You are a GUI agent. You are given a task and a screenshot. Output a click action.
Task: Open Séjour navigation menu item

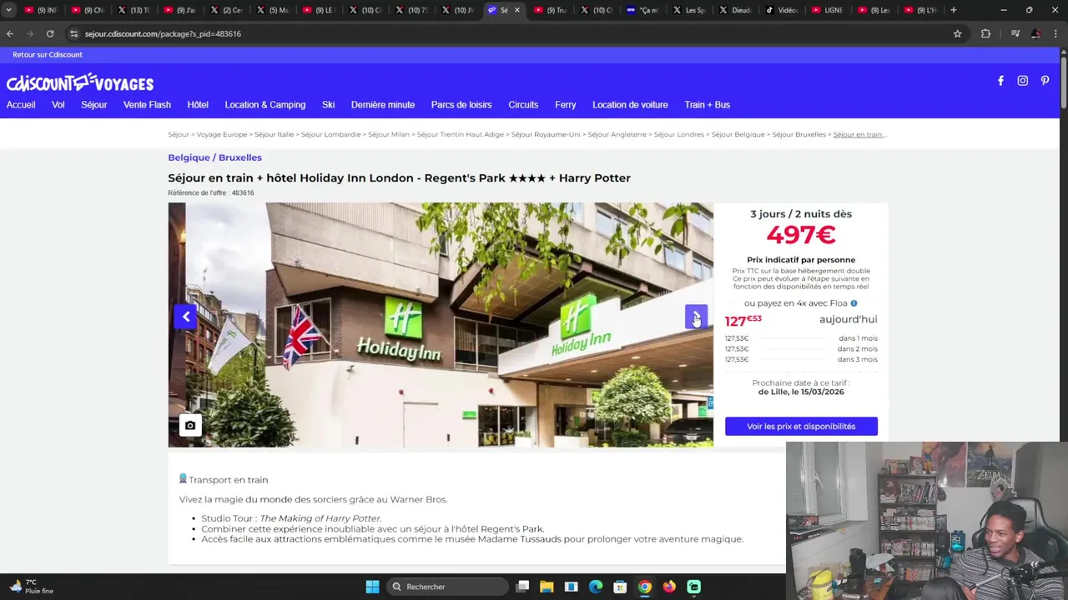point(94,105)
